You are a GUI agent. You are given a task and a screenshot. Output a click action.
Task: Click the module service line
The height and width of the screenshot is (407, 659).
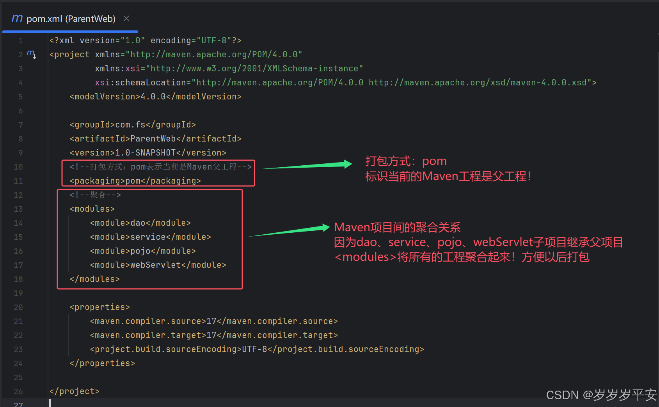[x=151, y=237]
